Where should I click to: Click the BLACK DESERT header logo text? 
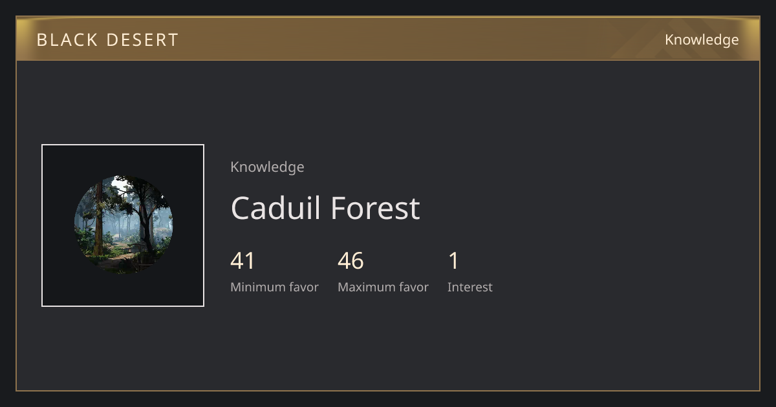click(107, 40)
